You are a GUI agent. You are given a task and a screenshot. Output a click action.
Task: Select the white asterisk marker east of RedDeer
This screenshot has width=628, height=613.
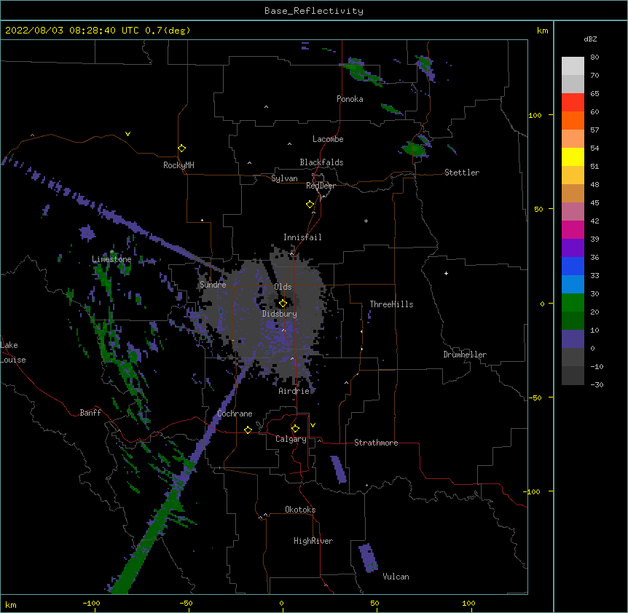click(x=366, y=221)
